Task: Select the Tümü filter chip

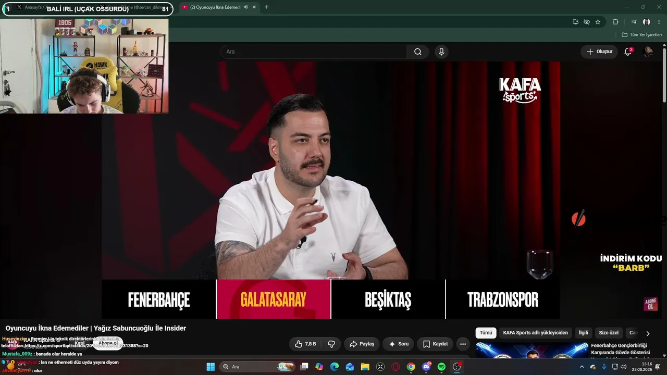Action: (486, 333)
